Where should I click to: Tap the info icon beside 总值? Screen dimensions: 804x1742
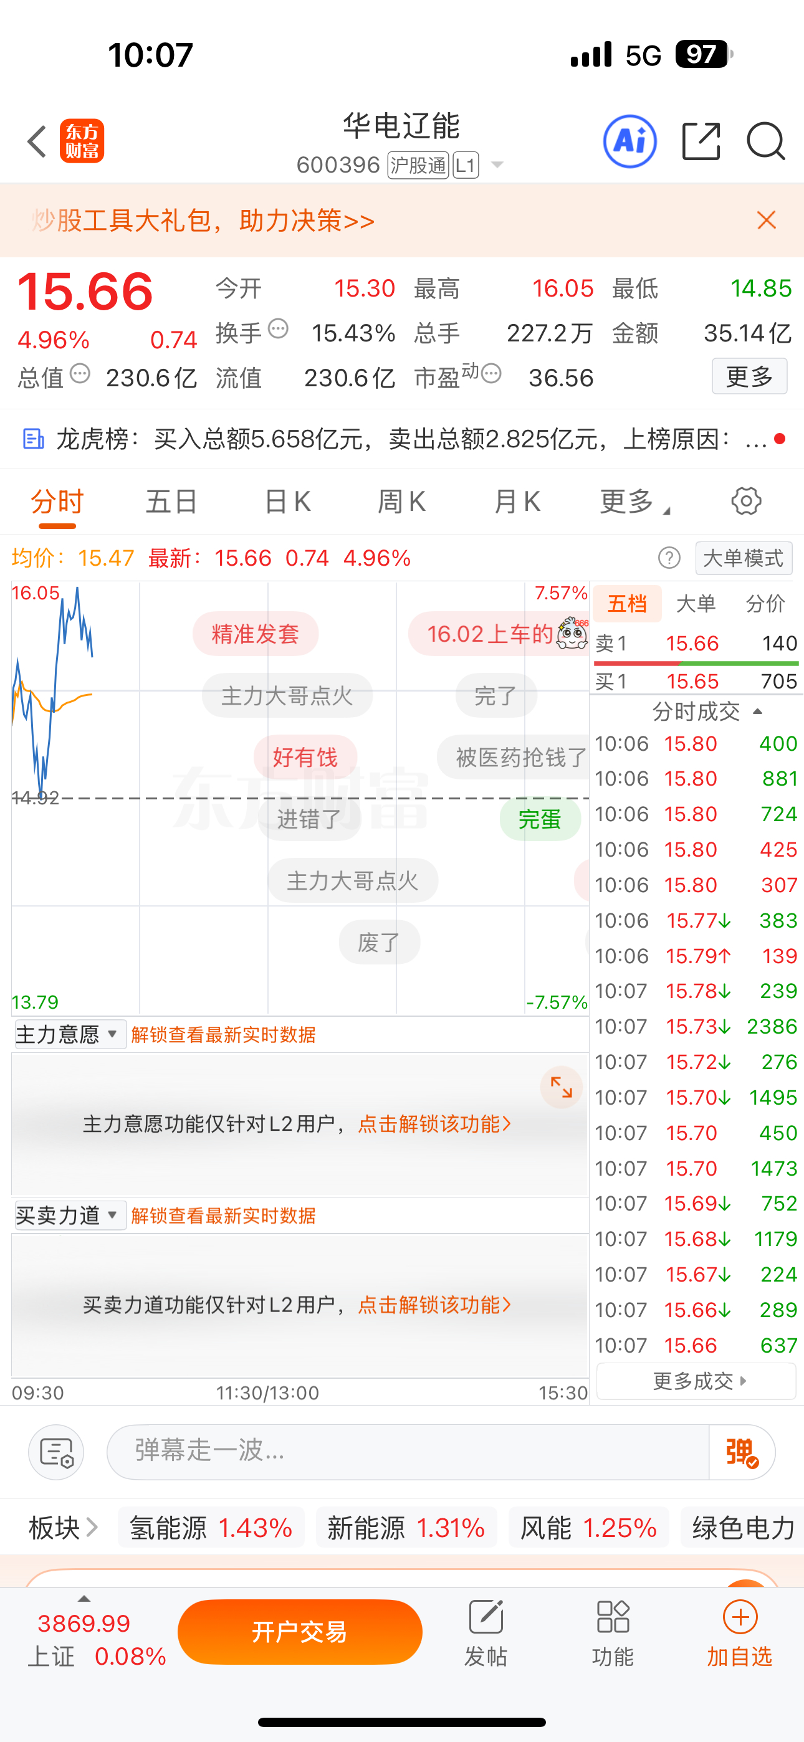pyautogui.click(x=80, y=373)
